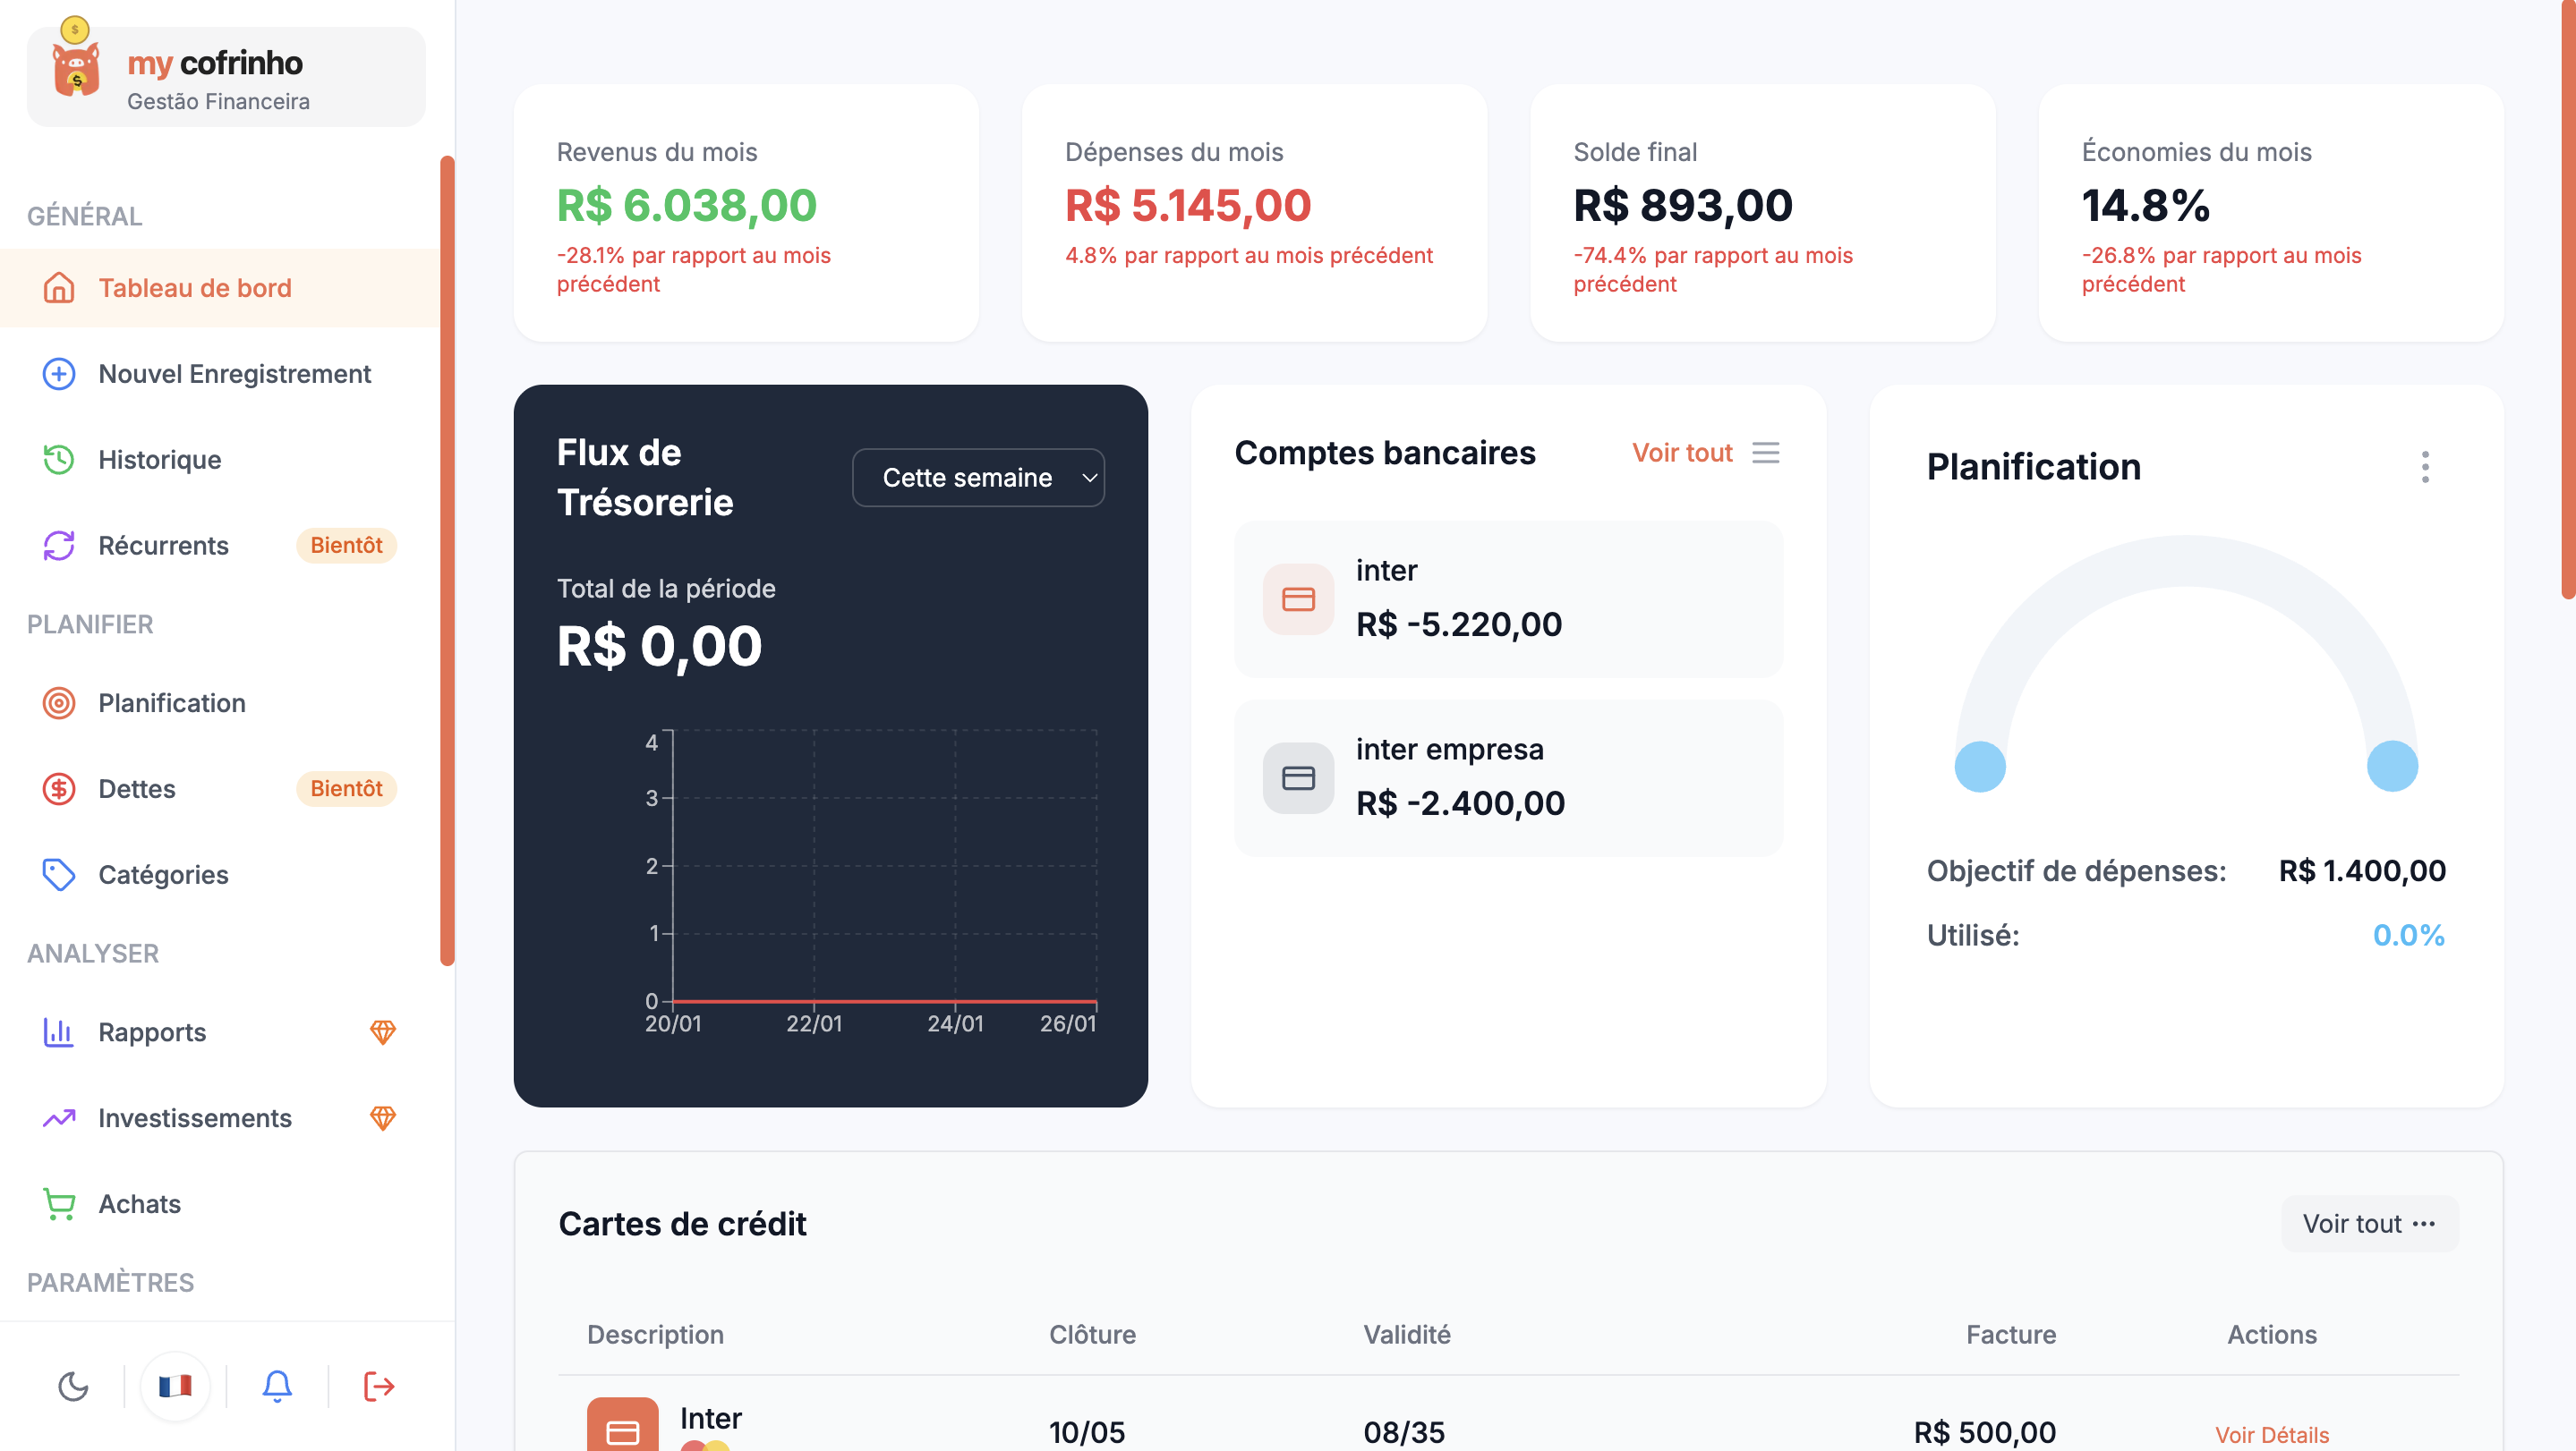Viewport: 2576px width, 1451px height.
Task: Click Voir tout in Comptes bancaires
Action: pyautogui.click(x=1681, y=453)
